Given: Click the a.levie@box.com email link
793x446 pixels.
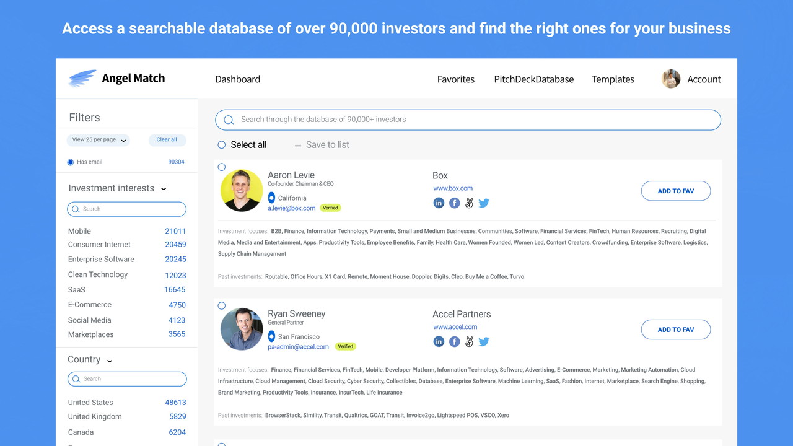Looking at the screenshot, I should click(x=292, y=208).
